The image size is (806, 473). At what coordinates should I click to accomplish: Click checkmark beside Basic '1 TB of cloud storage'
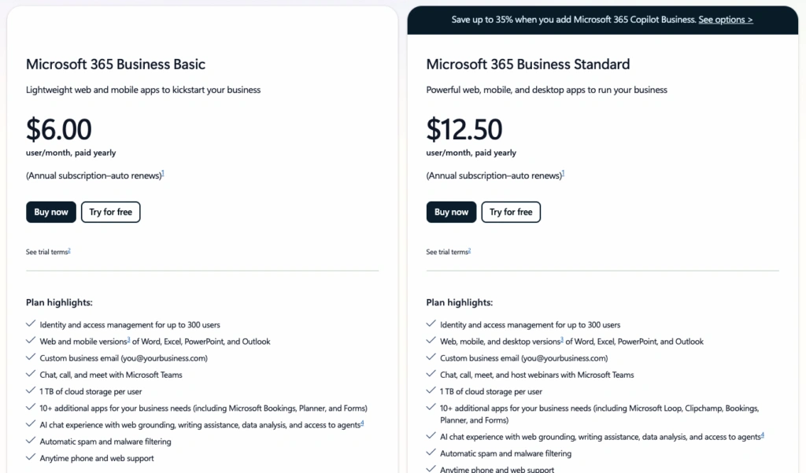click(x=31, y=390)
